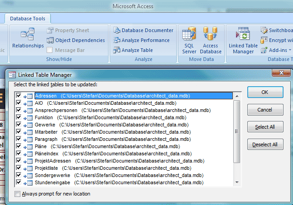Click the table list scroll down arrow

point(237,182)
